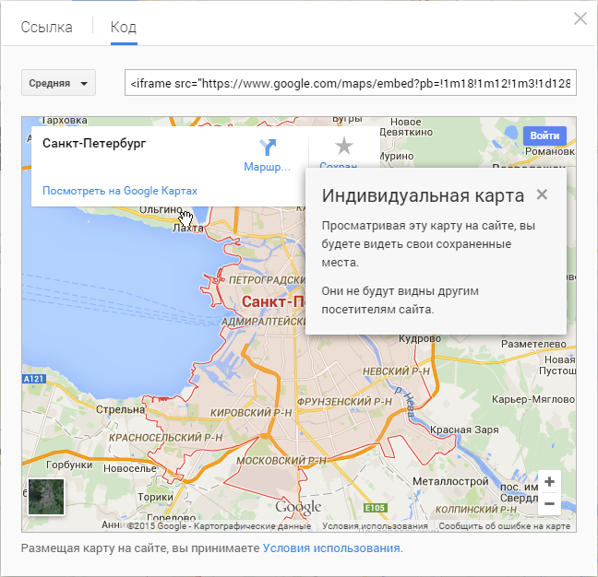Click Сообщить об ошибке на карте
Image resolution: width=598 pixels, height=577 pixels.
tap(504, 526)
